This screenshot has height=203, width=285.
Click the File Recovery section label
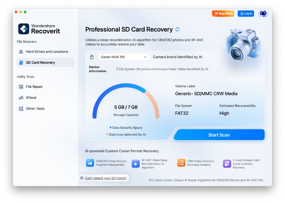coord(27,42)
